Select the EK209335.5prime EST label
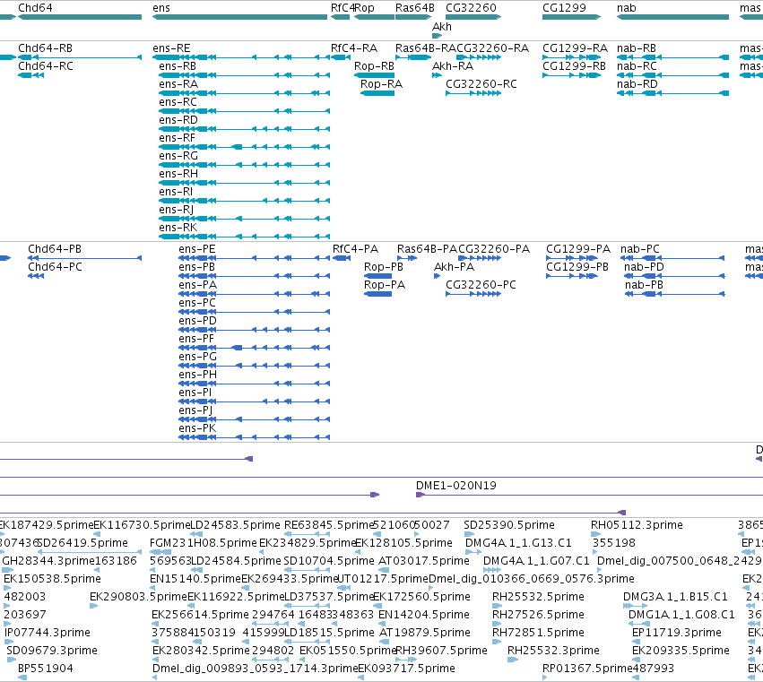This screenshot has width=763, height=682. [681, 651]
